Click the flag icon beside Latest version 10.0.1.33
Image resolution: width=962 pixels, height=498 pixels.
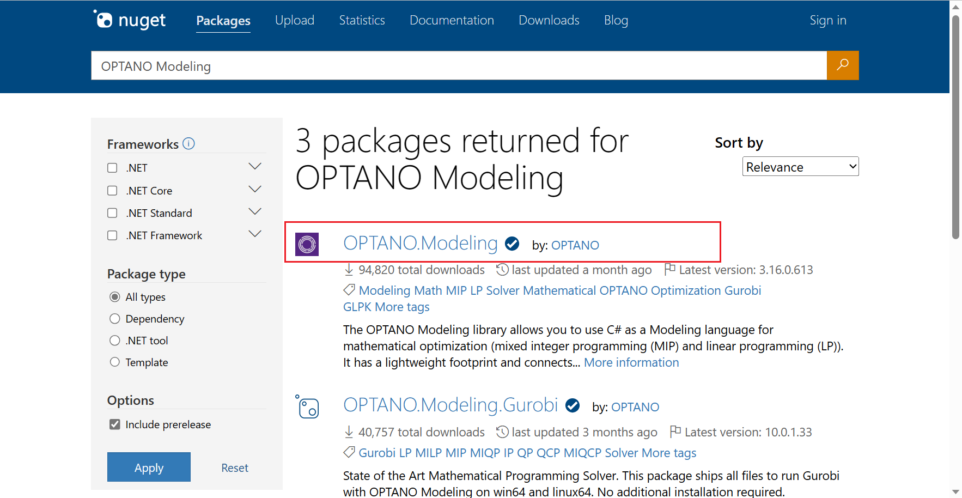[675, 431]
